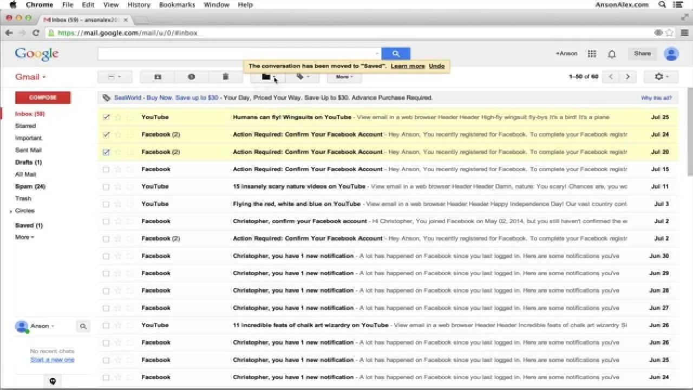The image size is (693, 390).
Task: Open the Anson chat status dropdown
Action: click(x=53, y=326)
